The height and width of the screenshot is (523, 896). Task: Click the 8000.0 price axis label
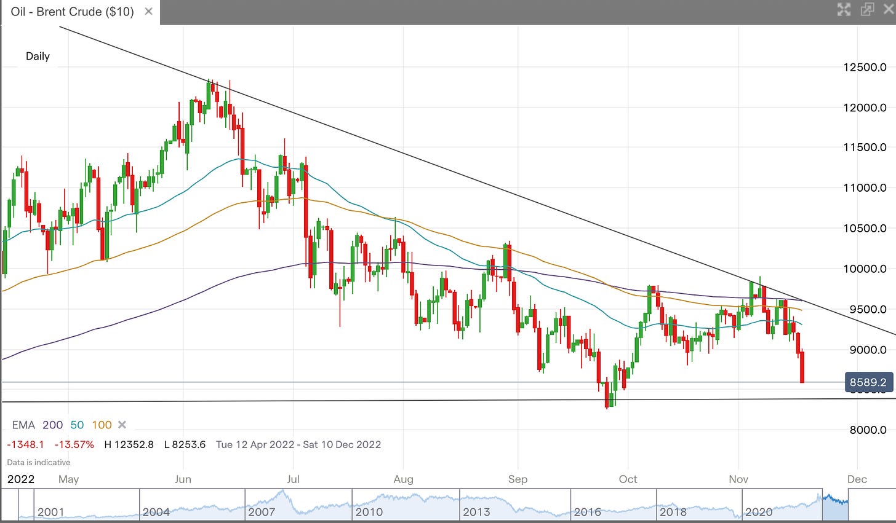tap(868, 430)
